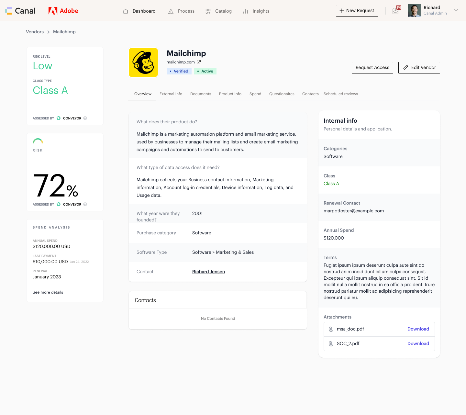466x415 pixels.
Task: Select the Overview tab
Action: click(x=143, y=94)
